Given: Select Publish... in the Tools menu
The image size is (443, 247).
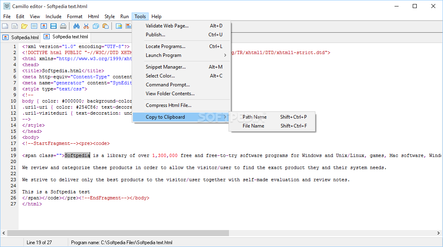Looking at the screenshot, I should (x=182, y=34).
